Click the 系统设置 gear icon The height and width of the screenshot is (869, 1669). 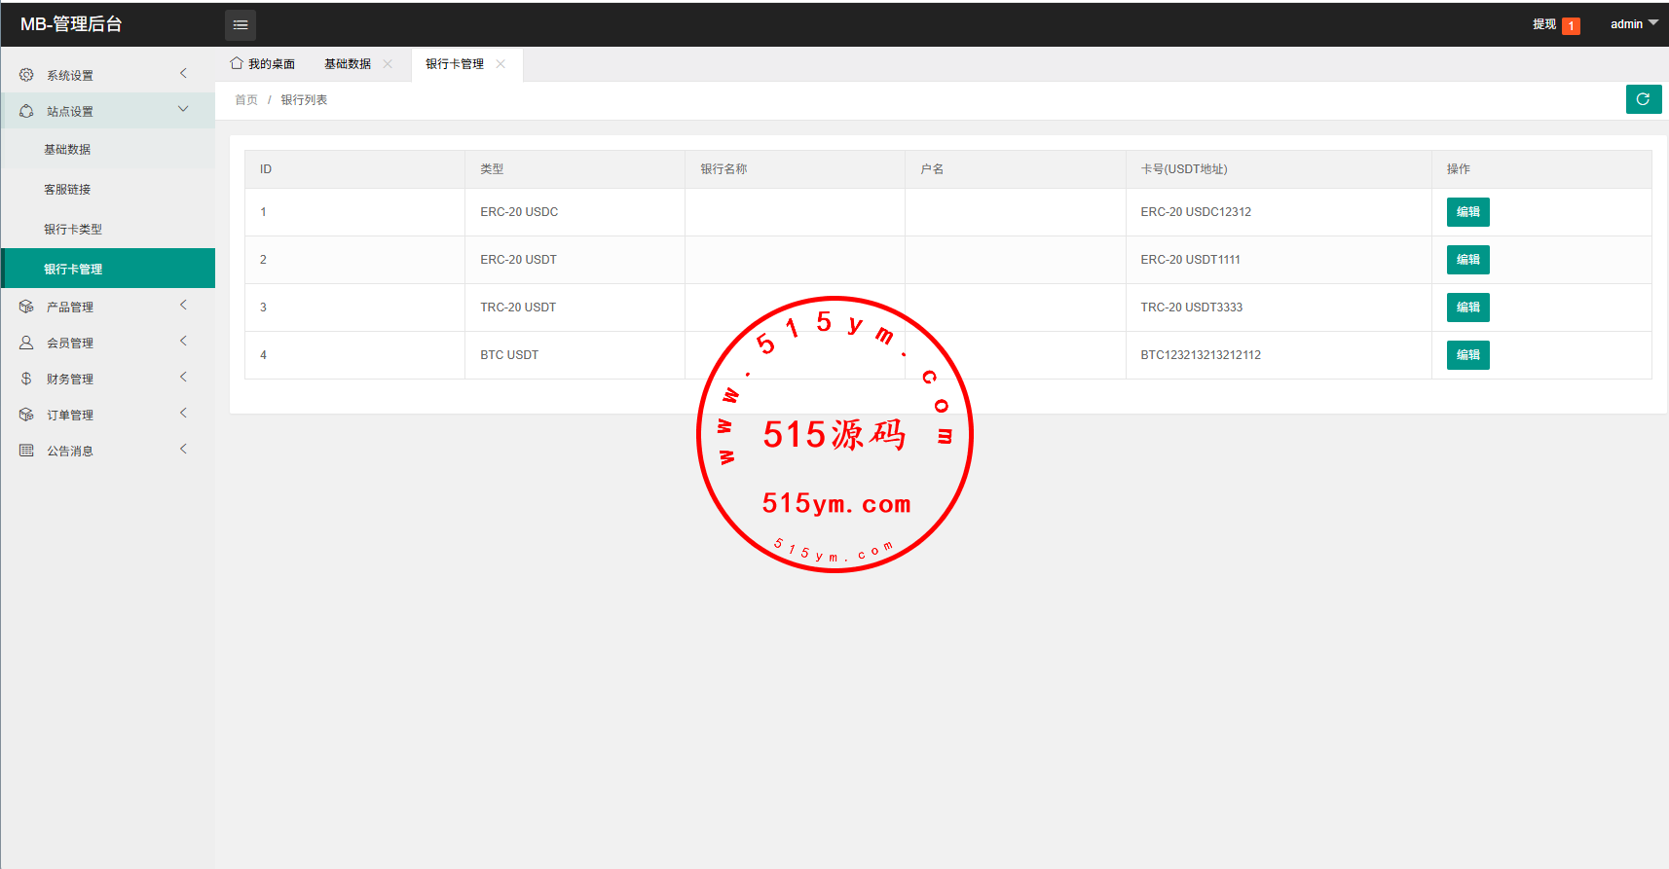[26, 75]
